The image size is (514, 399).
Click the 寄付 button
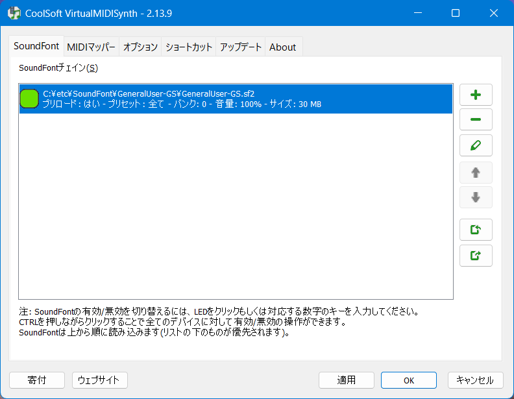point(37,380)
